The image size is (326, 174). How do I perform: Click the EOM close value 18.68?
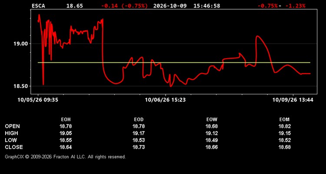[x=284, y=147]
